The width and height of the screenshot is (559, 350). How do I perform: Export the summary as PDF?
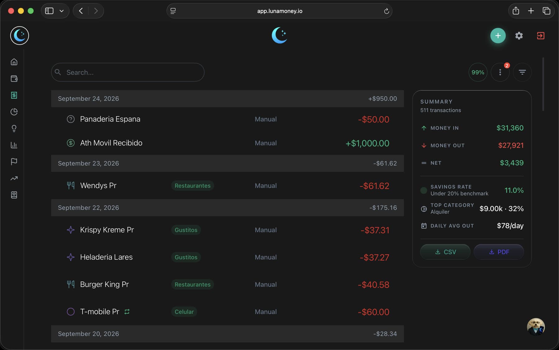499,252
